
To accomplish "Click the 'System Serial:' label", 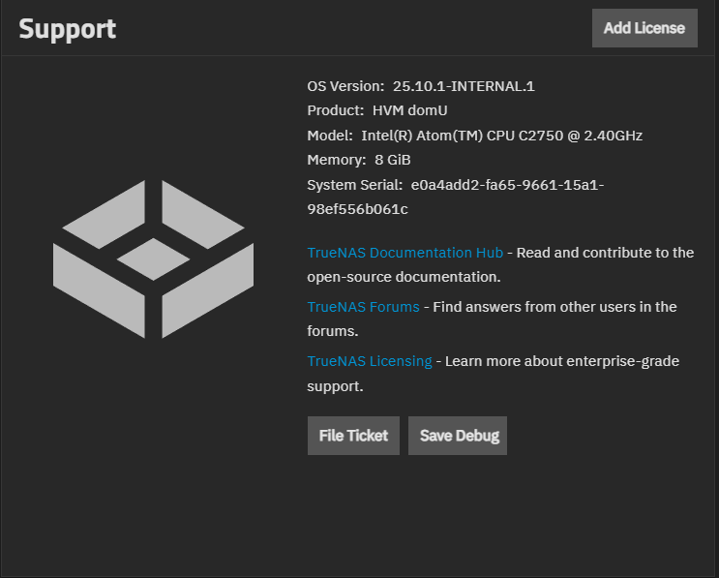I will coord(354,185).
